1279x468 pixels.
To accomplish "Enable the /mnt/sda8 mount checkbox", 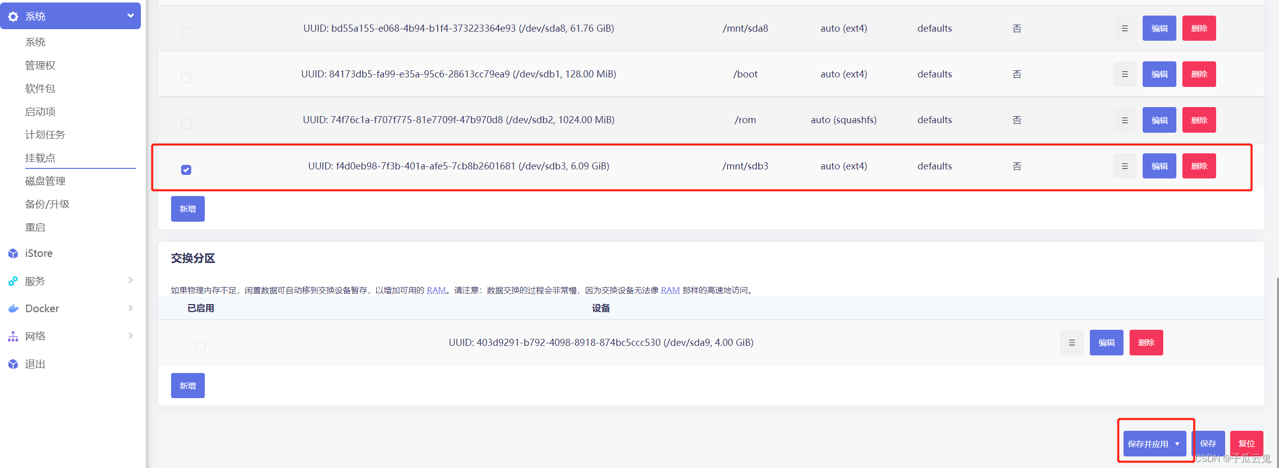I will [186, 32].
